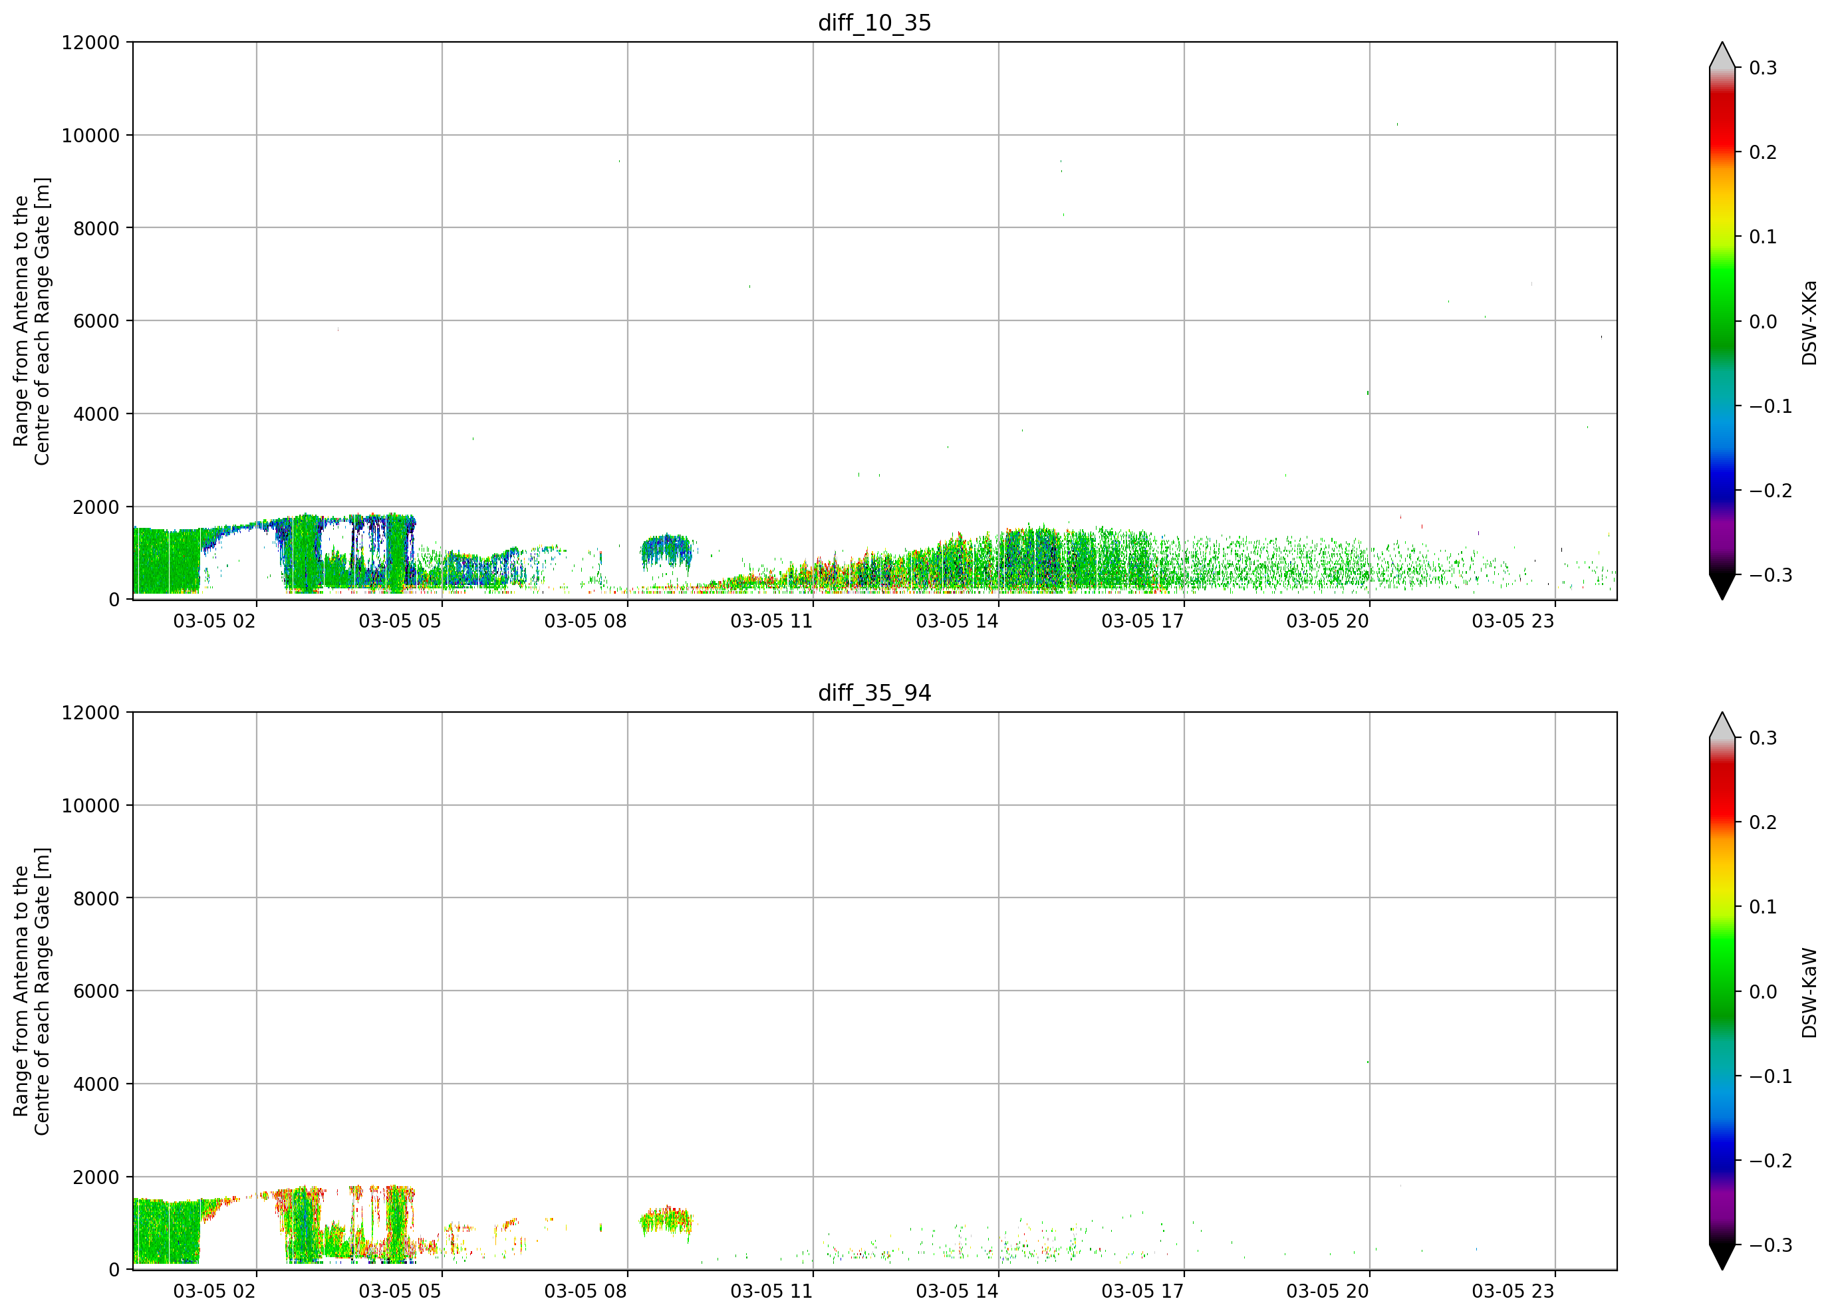
Task: Click the 6000 y-tick of diff_10_35
Action: (96, 322)
